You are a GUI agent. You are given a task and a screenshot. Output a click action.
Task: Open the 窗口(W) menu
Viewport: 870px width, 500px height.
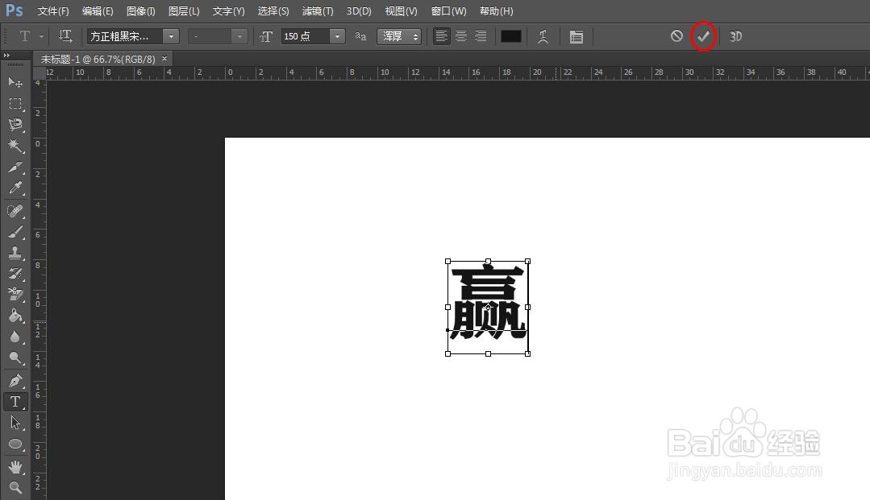[x=449, y=11]
